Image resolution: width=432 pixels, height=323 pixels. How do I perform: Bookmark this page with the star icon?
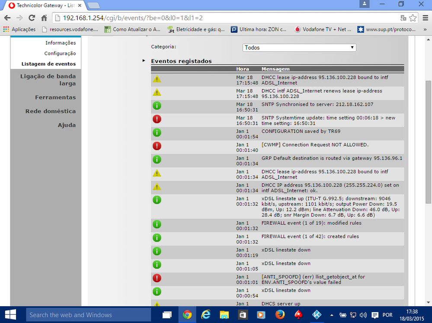[413, 18]
